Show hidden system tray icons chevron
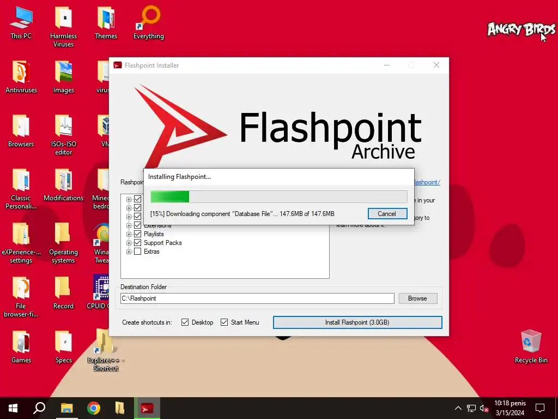This screenshot has height=419, width=558. pyautogui.click(x=458, y=408)
